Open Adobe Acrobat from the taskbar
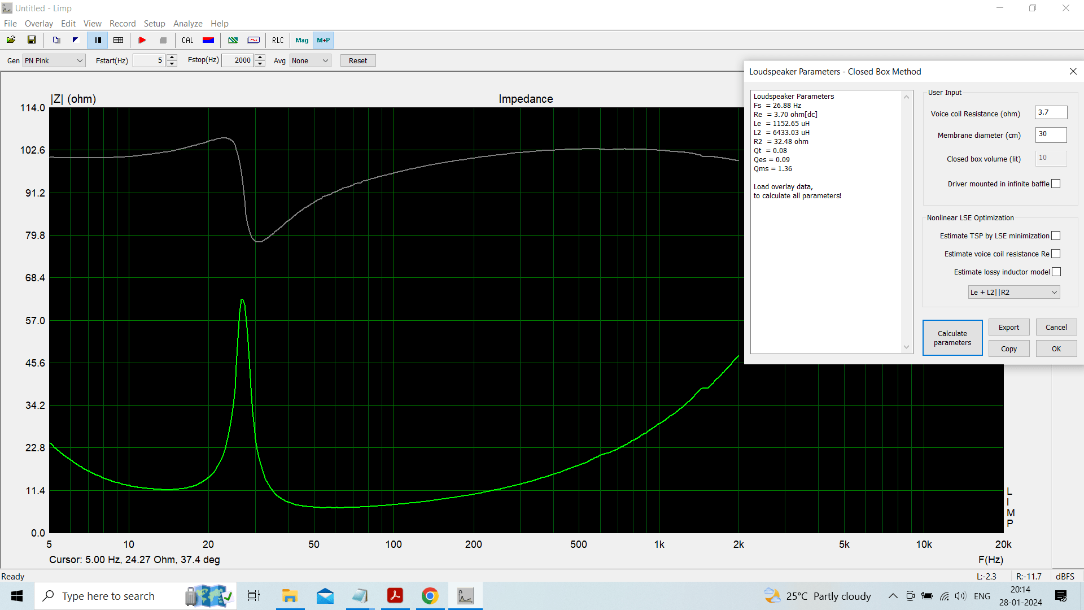1084x610 pixels. [x=395, y=596]
